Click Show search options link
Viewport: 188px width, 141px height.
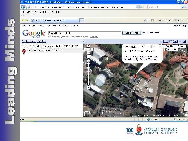(x=151, y=33)
